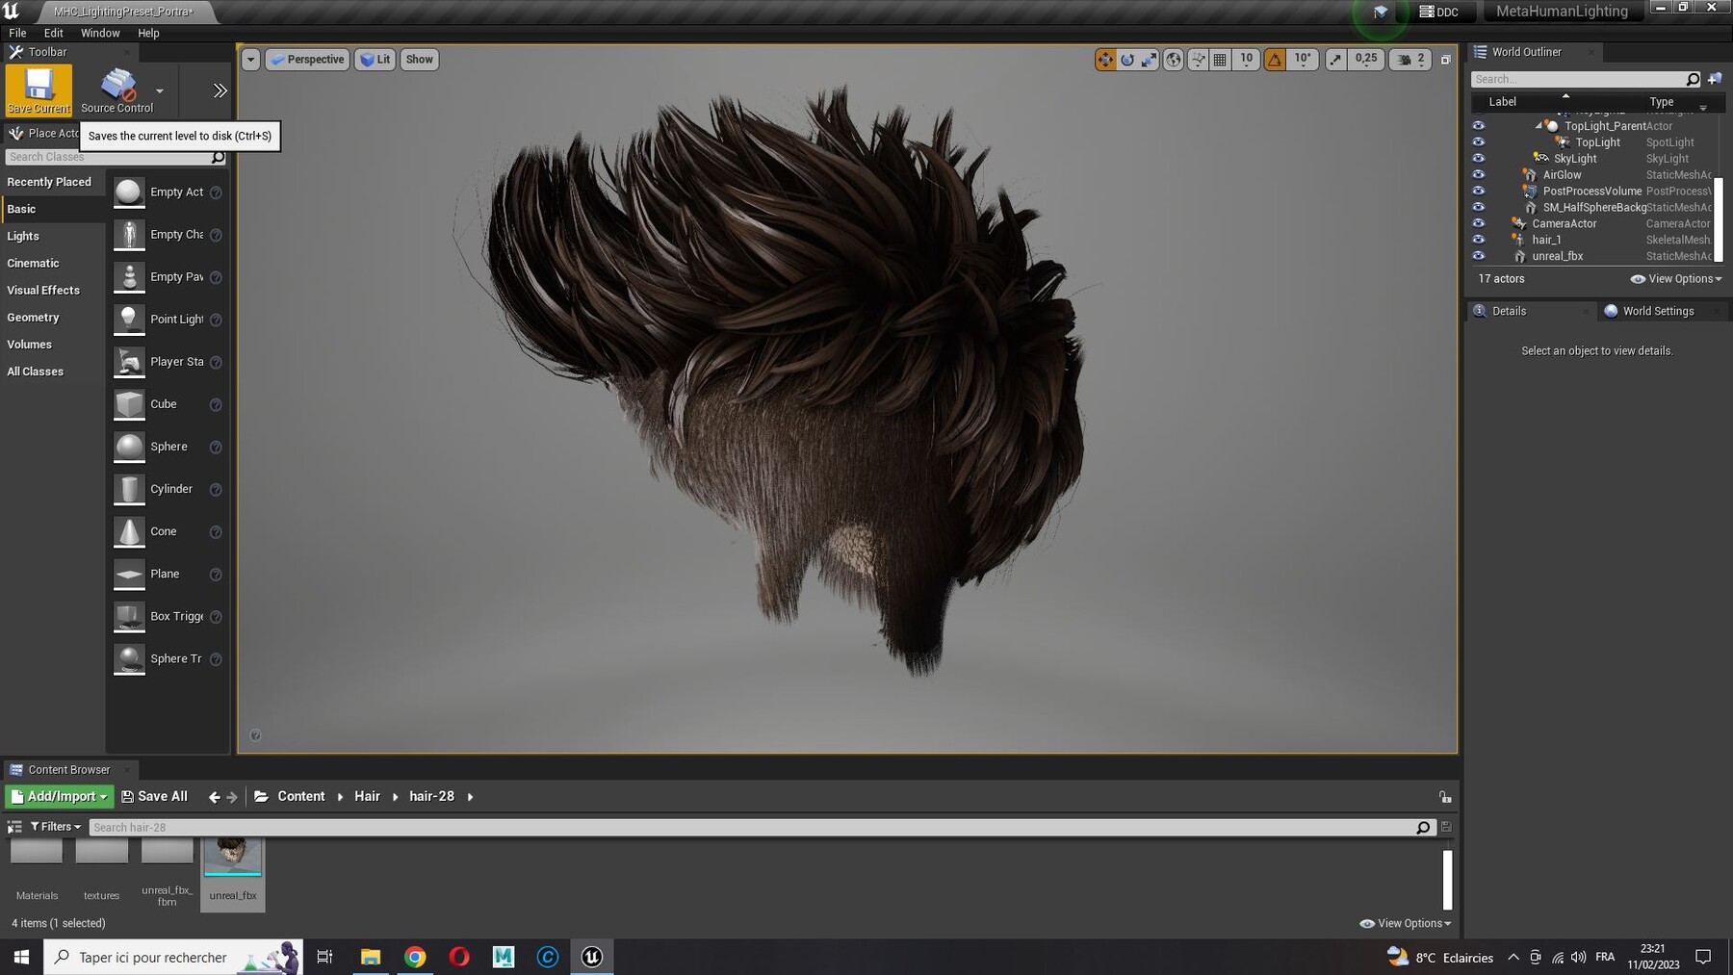Toggle the sources panel in Content Browser
This screenshot has width=1733, height=975.
point(14,827)
